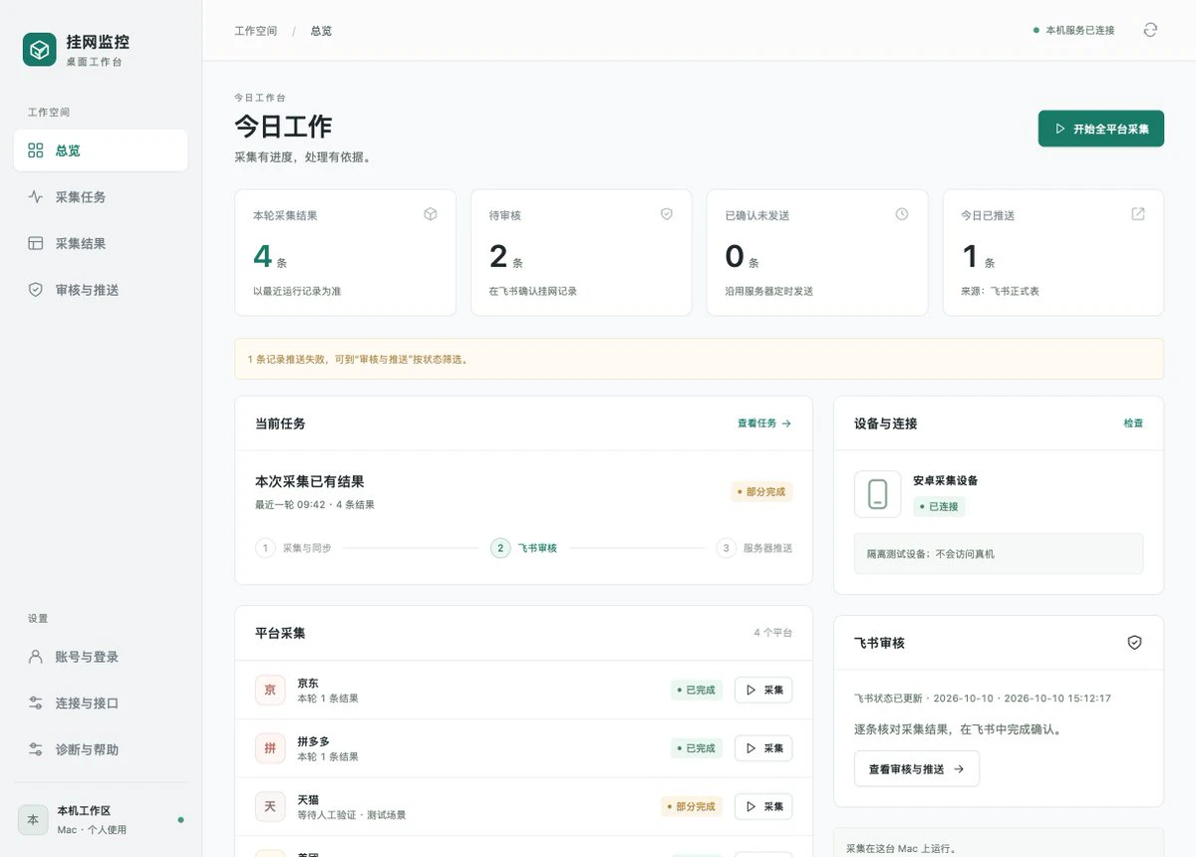
Task: Click the 挂网监控 cube logo icon
Action: (40, 50)
